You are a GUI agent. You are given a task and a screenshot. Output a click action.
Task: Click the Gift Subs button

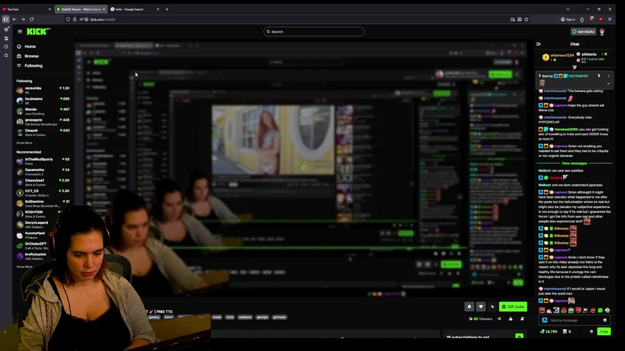(x=513, y=307)
